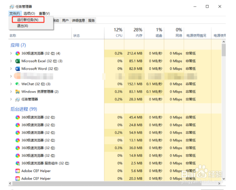This screenshot has width=236, height=190.
Task: Open the 选项(O) menu
Action: click(x=29, y=14)
